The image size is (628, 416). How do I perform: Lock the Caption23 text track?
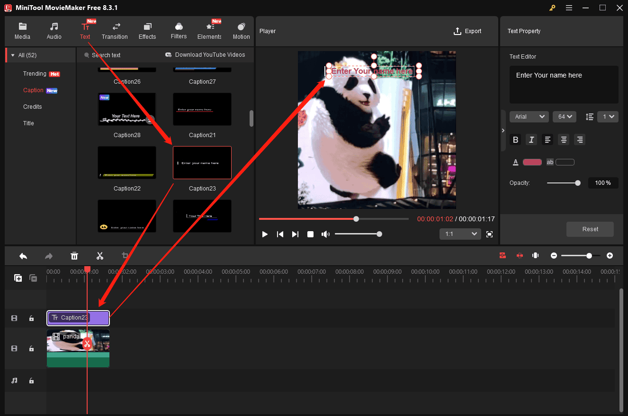(x=31, y=318)
